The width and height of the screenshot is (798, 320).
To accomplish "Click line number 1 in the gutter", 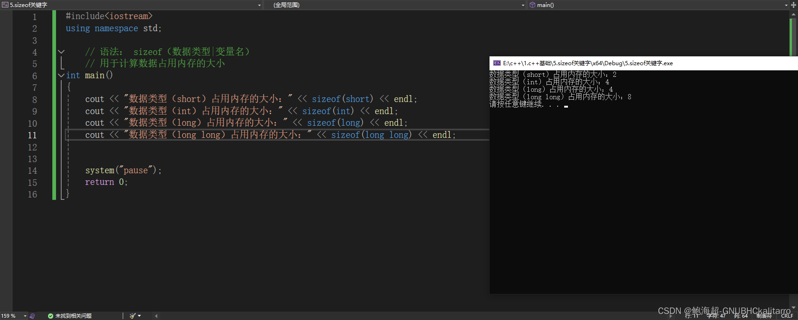I will click(x=35, y=17).
